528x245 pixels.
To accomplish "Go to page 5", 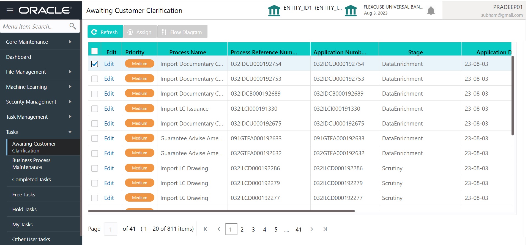I will pos(276,229).
